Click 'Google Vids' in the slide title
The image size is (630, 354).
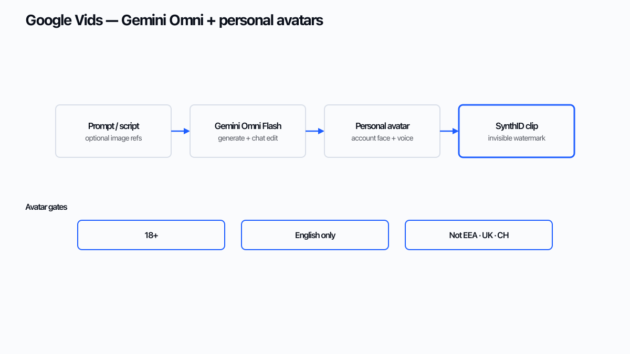[x=64, y=20]
